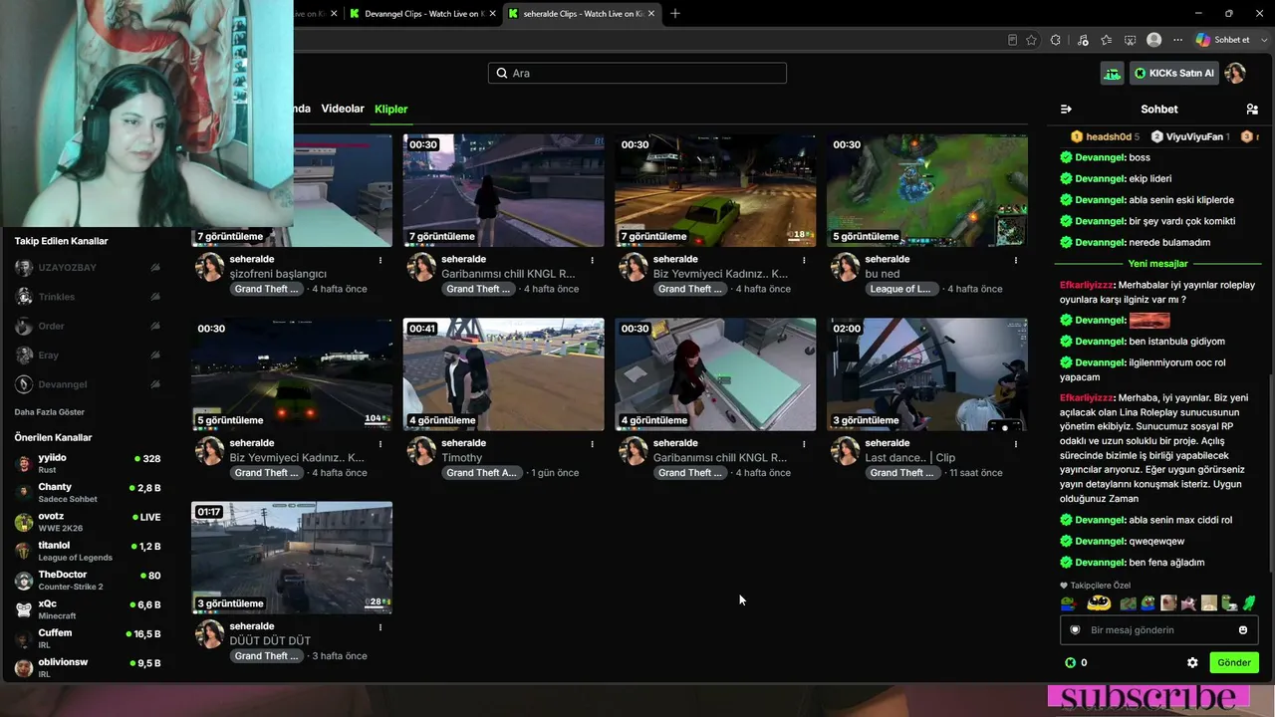The height and width of the screenshot is (717, 1275).
Task: Select the seheralde Clips browser tab
Action: click(x=581, y=13)
